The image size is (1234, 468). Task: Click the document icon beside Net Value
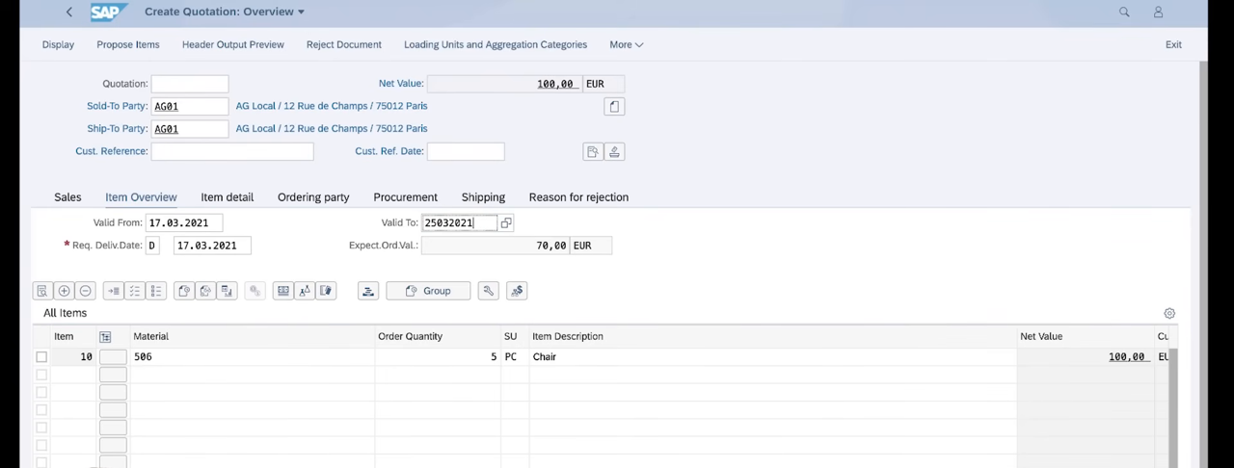click(614, 106)
